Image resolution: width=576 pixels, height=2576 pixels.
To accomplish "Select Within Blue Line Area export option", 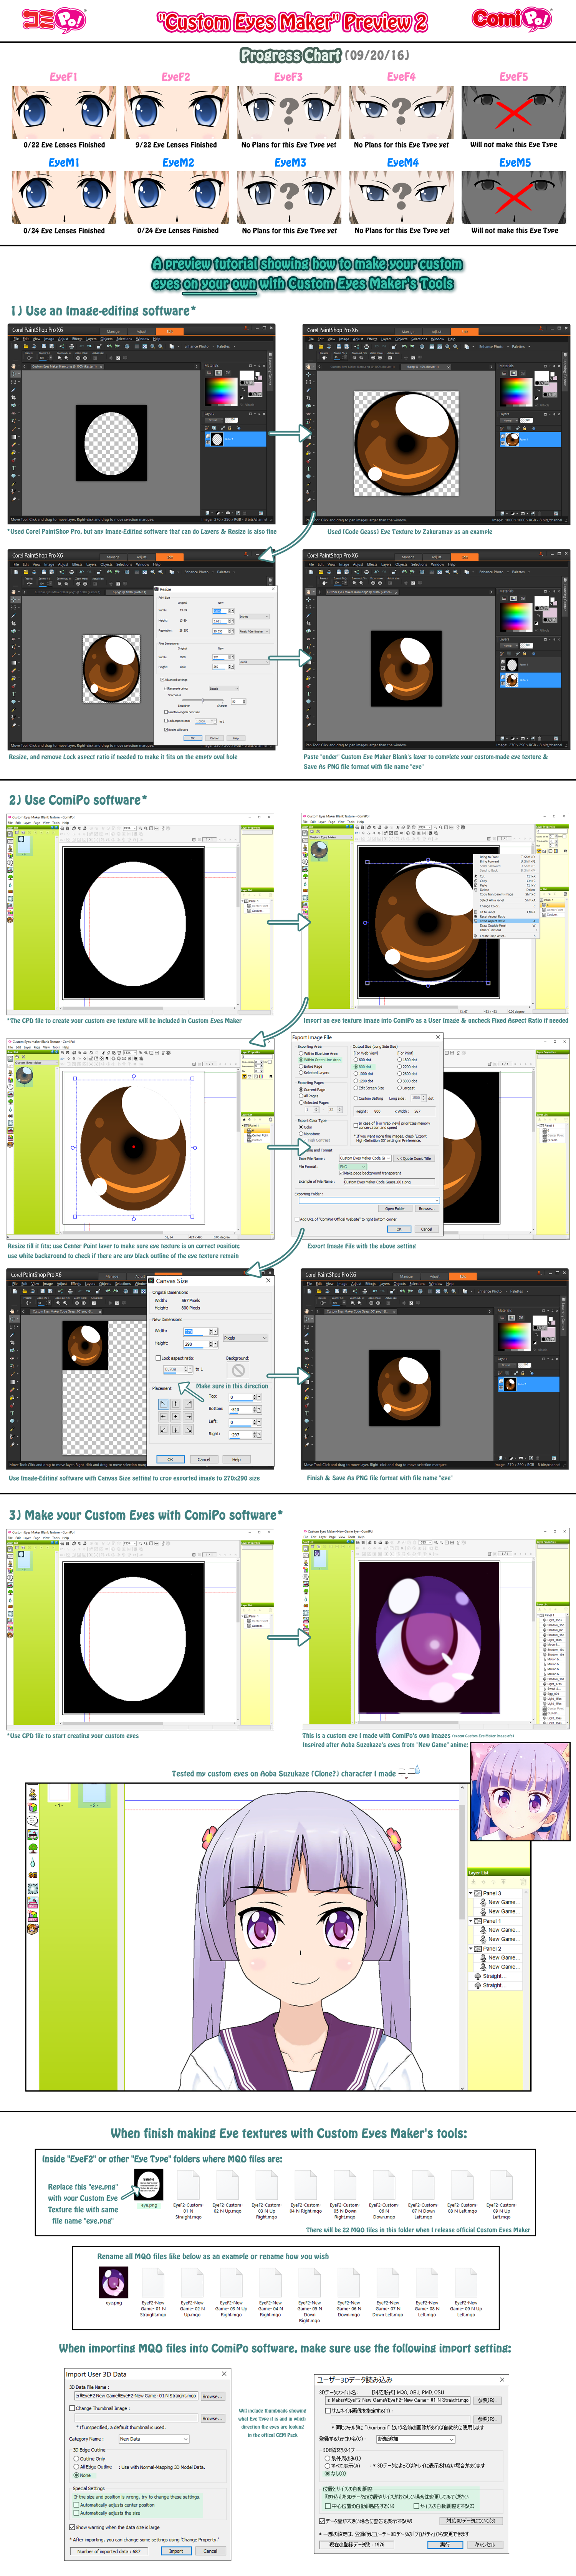I will tap(301, 1054).
